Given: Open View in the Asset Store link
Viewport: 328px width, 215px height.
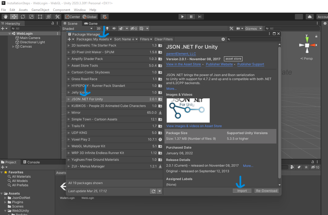Looking at the screenshot, I should (x=183, y=64).
